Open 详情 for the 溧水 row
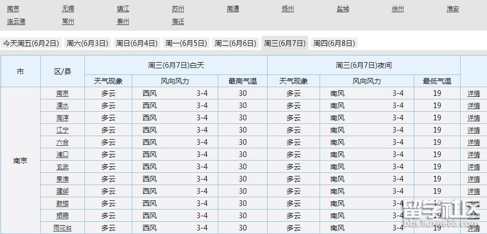This screenshot has height=234, width=487. coord(474,106)
